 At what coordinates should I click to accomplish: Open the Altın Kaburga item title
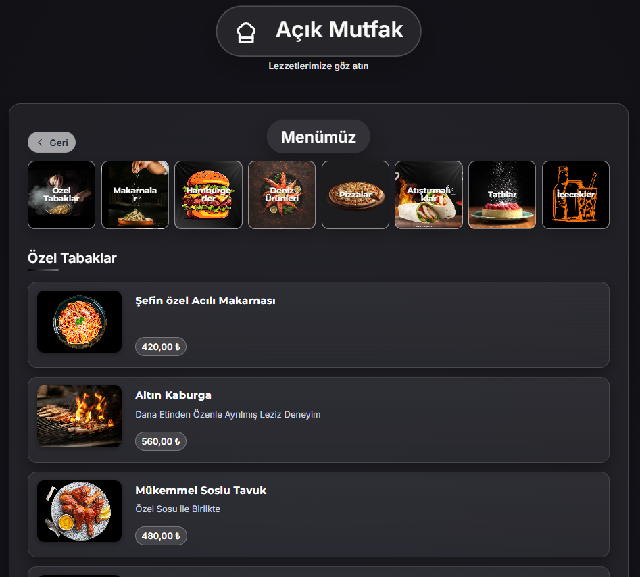(174, 395)
